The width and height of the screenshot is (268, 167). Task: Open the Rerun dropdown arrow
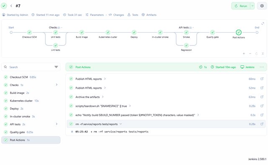(253, 6)
